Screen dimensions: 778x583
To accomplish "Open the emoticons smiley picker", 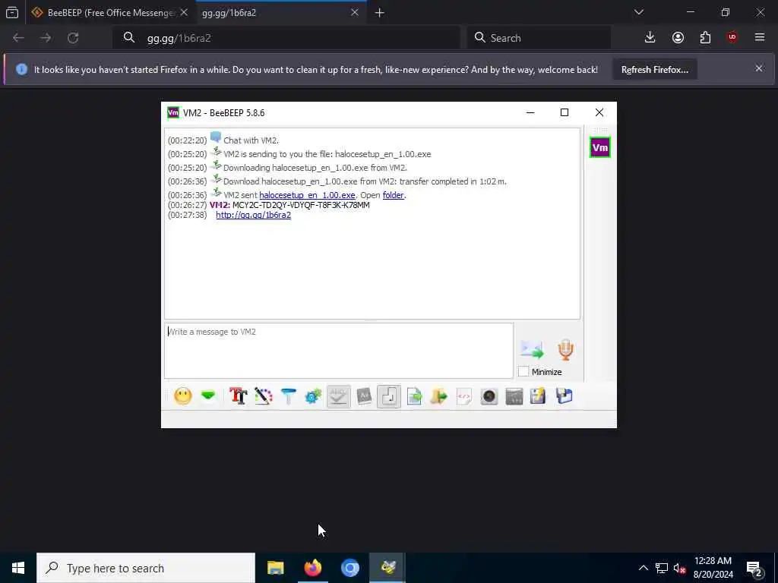I will click(x=183, y=396).
